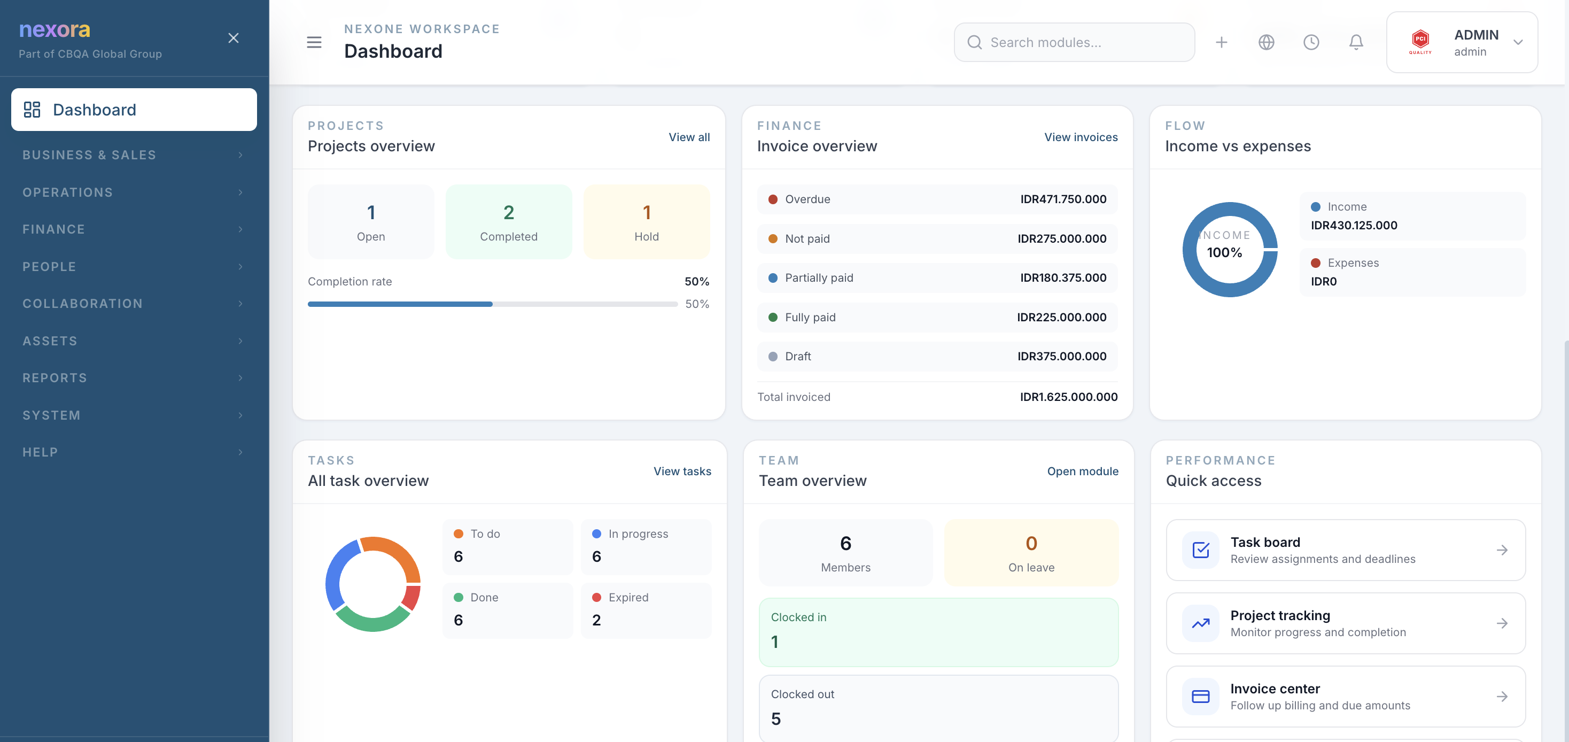The height and width of the screenshot is (742, 1569).
Task: Expand the Assets section
Action: point(134,341)
